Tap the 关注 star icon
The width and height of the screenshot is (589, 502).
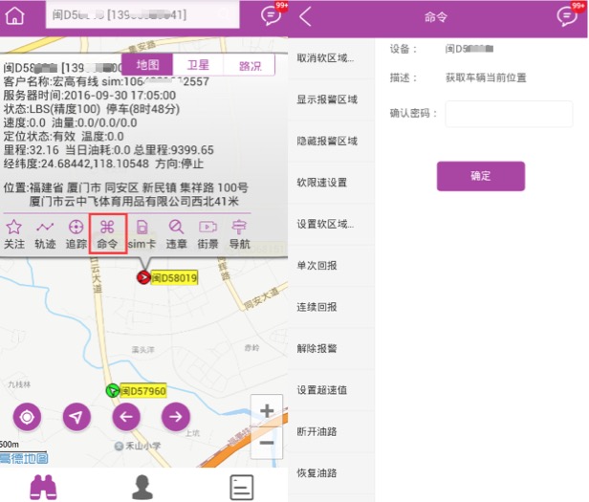(x=14, y=234)
